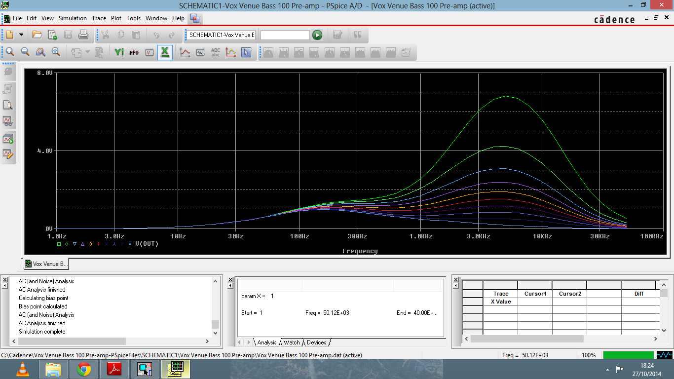
Task: Open the SCHEMATIC1 profile combo box
Action: coord(222,35)
